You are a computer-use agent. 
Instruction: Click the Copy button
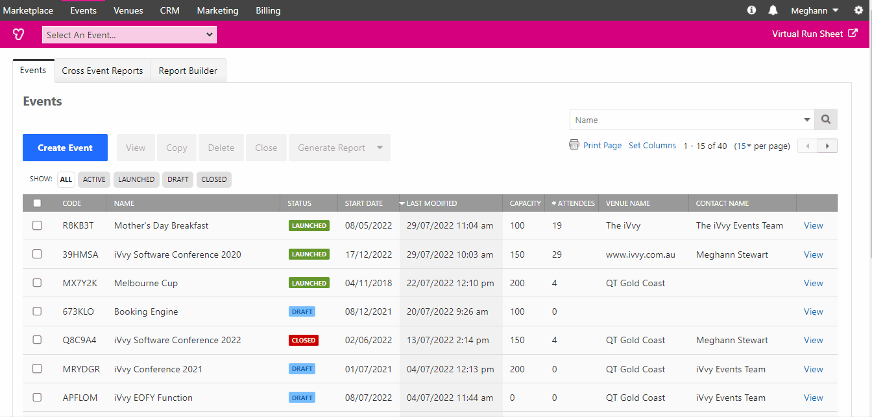[x=176, y=148]
